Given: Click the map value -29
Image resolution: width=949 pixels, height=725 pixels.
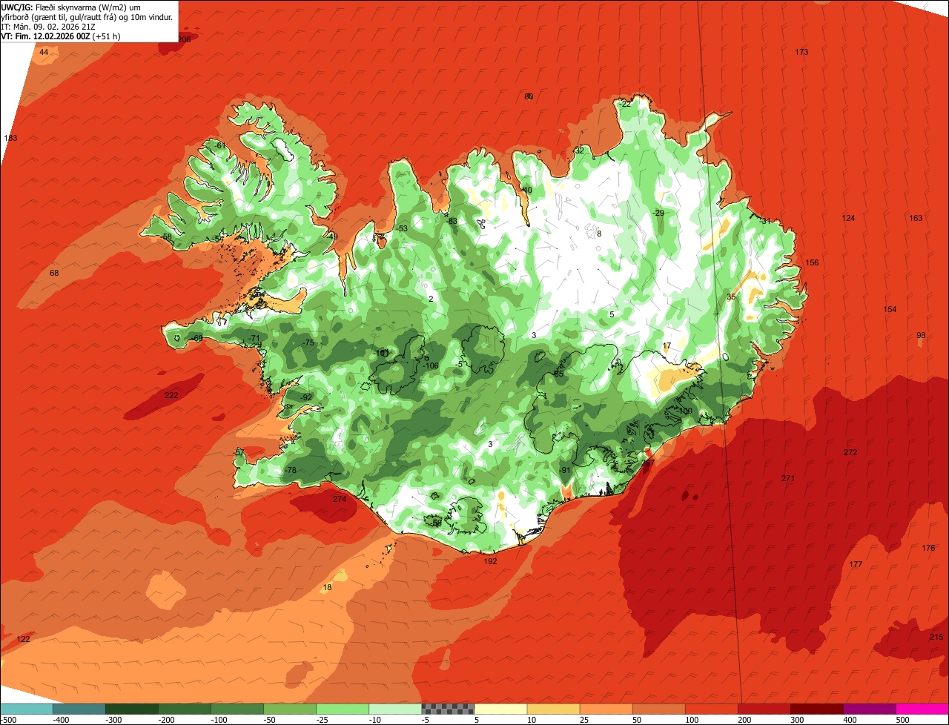Looking at the screenshot, I should 658,213.
